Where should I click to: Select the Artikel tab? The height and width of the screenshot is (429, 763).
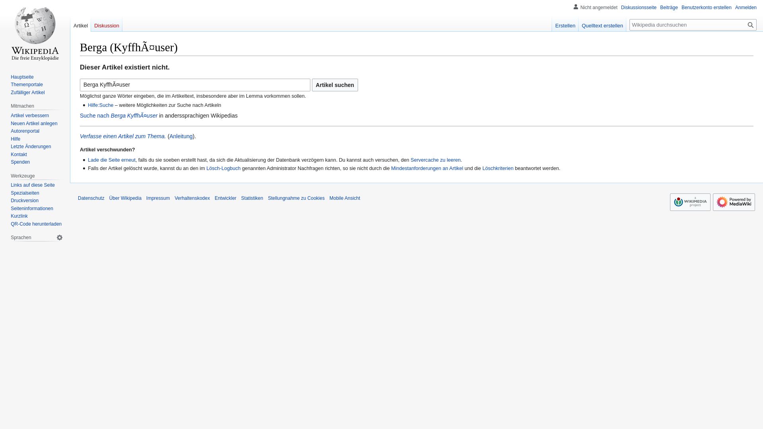tap(80, 25)
